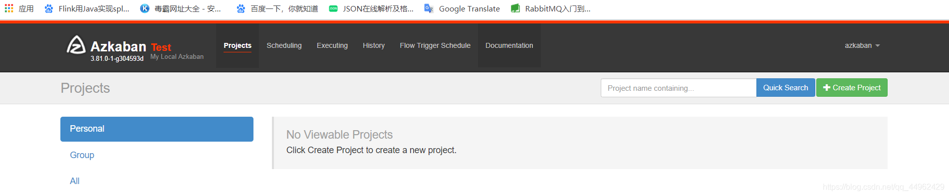The width and height of the screenshot is (949, 196).
Task: Select the Group projects filter
Action: tap(157, 155)
